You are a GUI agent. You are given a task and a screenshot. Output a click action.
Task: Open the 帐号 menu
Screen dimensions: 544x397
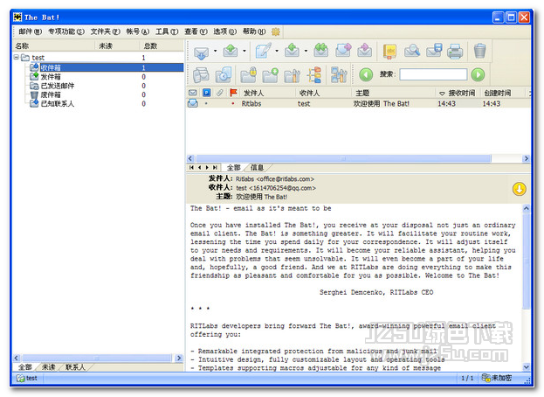(137, 31)
